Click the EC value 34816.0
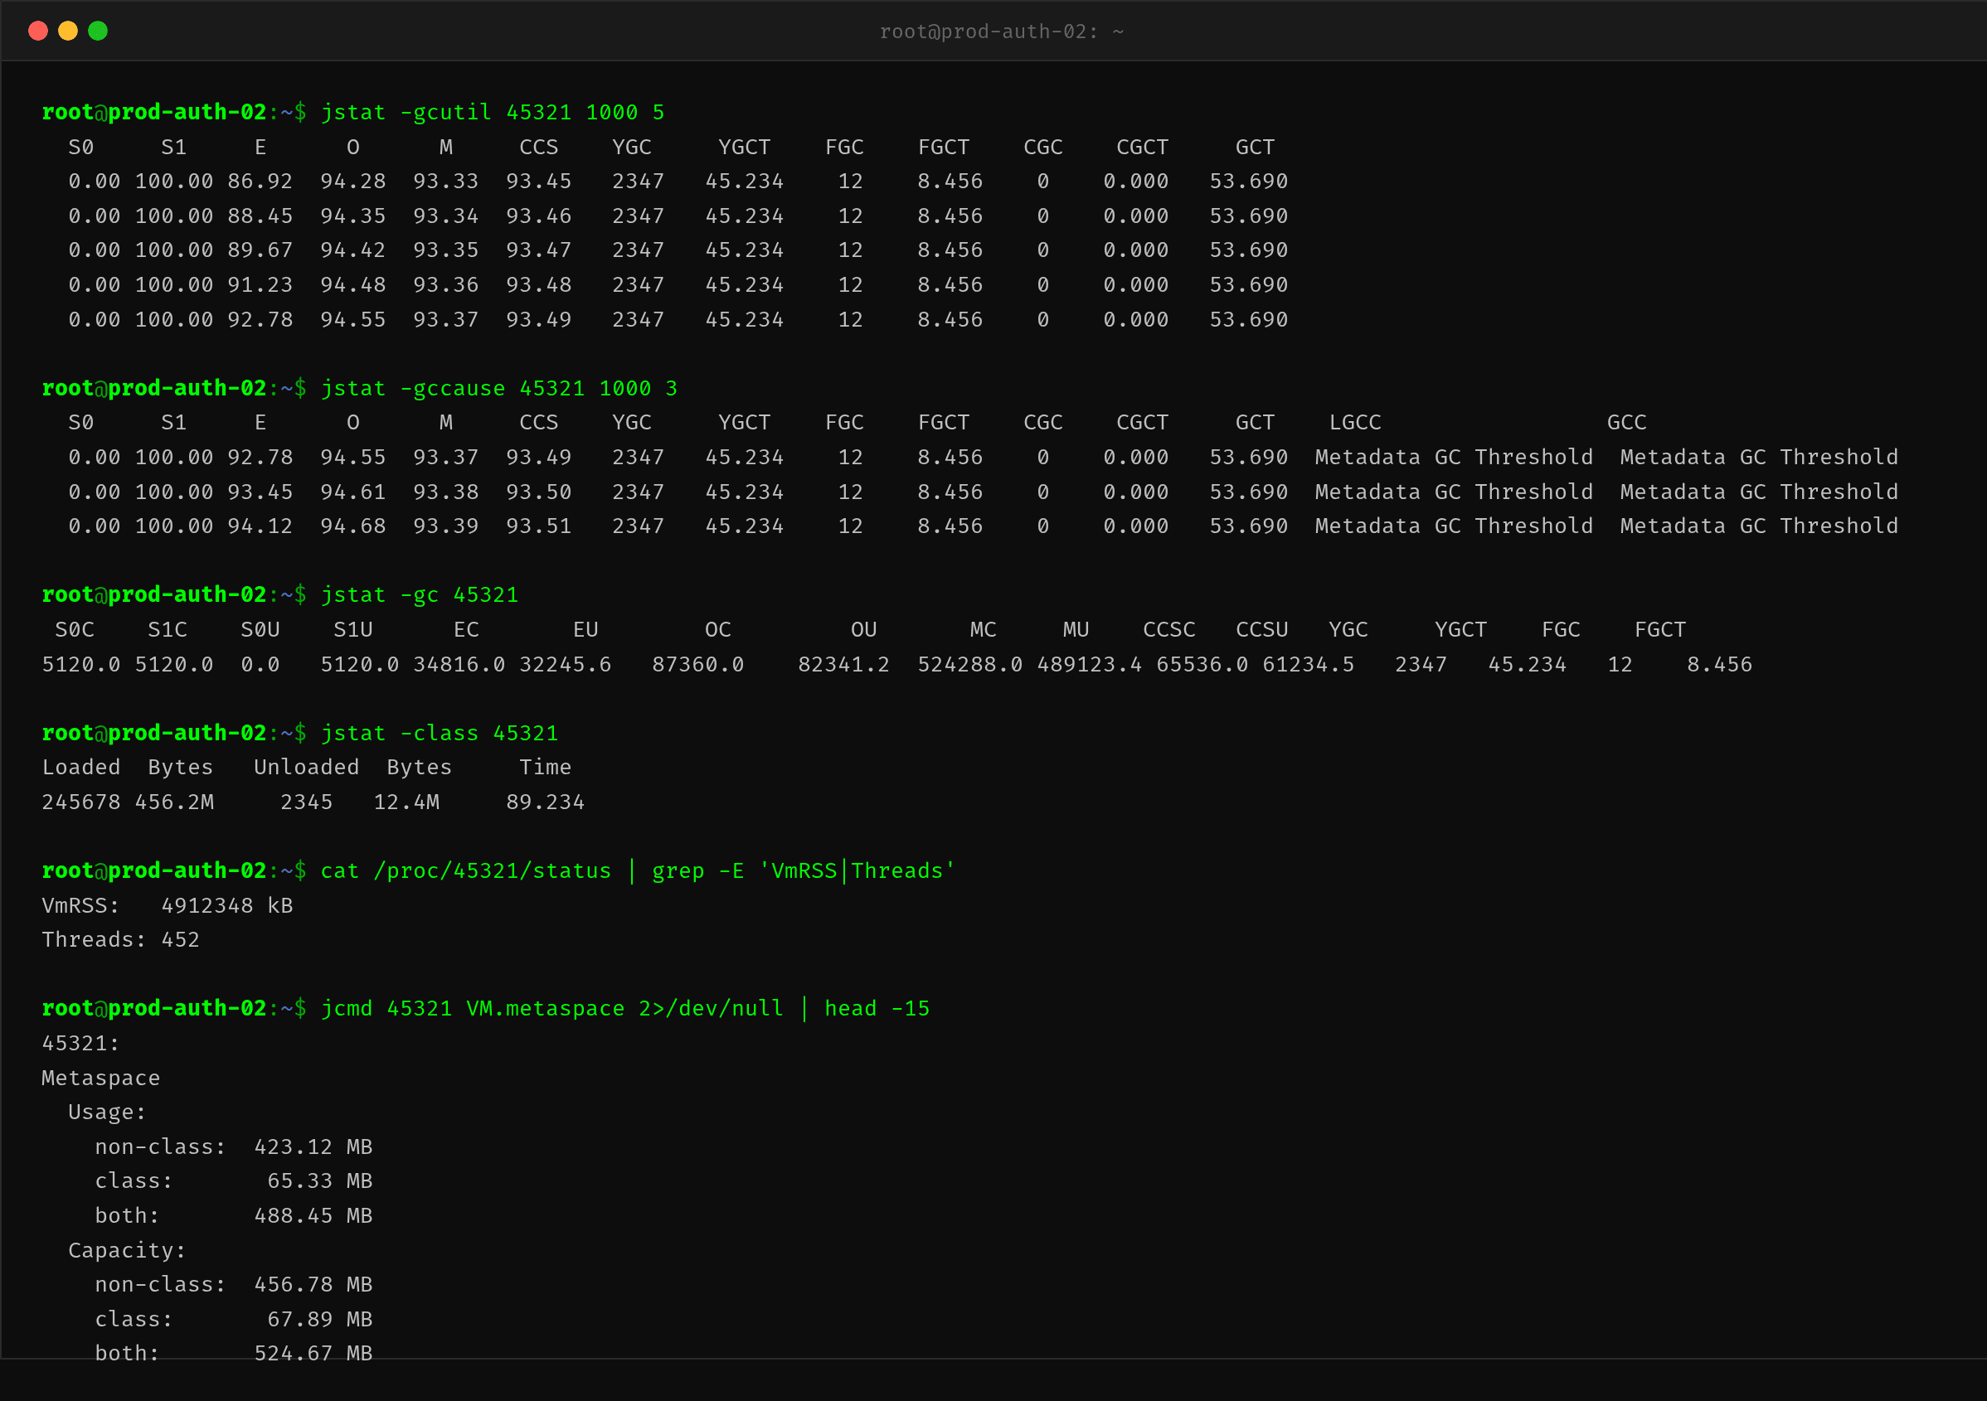 click(x=459, y=665)
